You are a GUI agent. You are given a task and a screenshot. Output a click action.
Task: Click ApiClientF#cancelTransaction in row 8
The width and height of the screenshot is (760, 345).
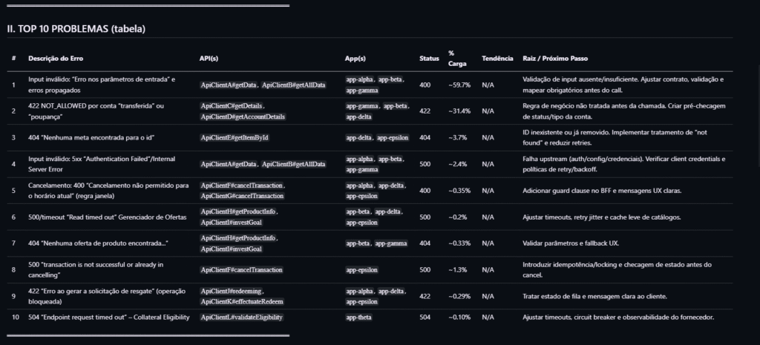(241, 270)
